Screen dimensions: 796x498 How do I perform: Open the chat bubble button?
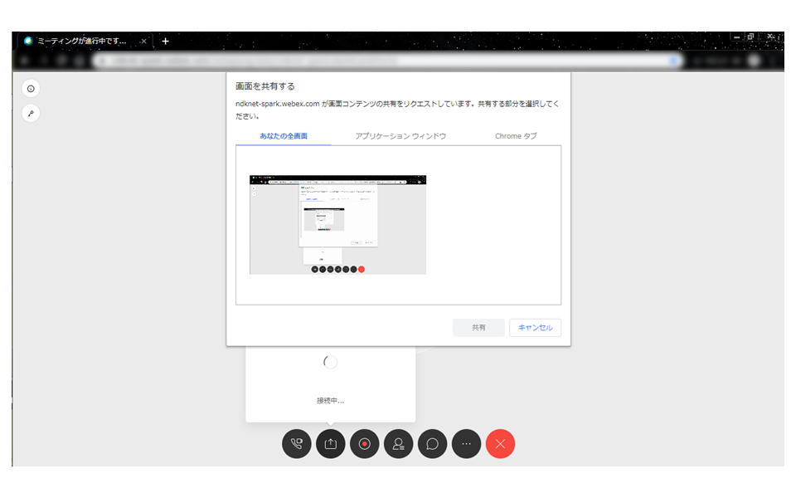pos(433,443)
